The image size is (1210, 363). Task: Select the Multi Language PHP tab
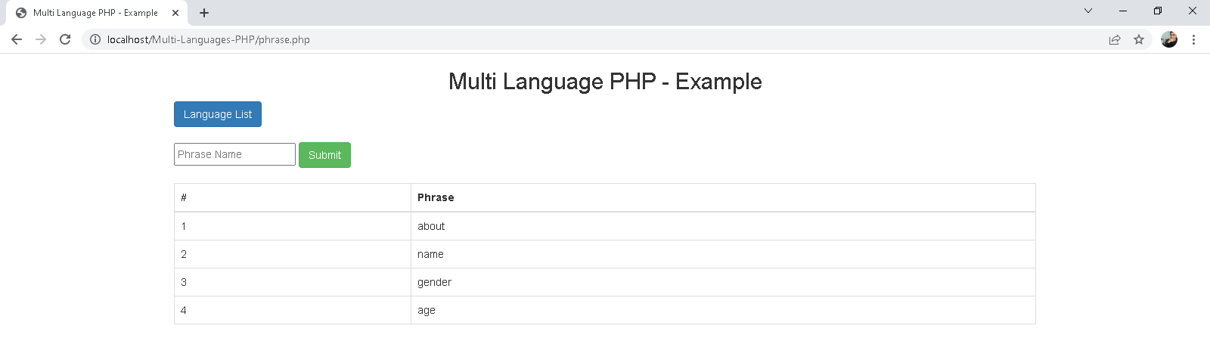tap(95, 13)
